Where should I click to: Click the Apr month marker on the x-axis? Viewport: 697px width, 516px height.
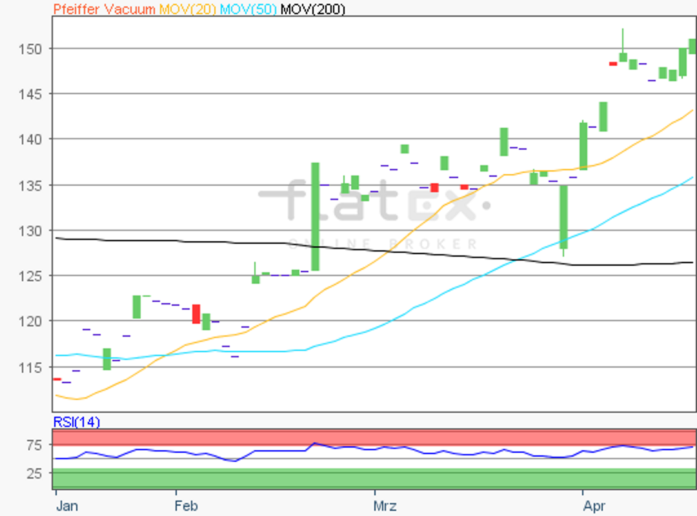(594, 506)
